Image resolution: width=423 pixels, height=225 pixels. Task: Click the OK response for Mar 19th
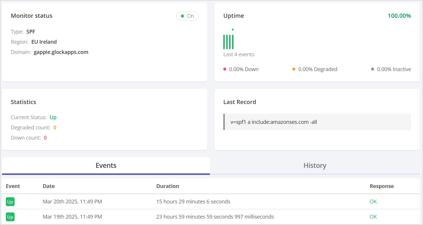(373, 217)
